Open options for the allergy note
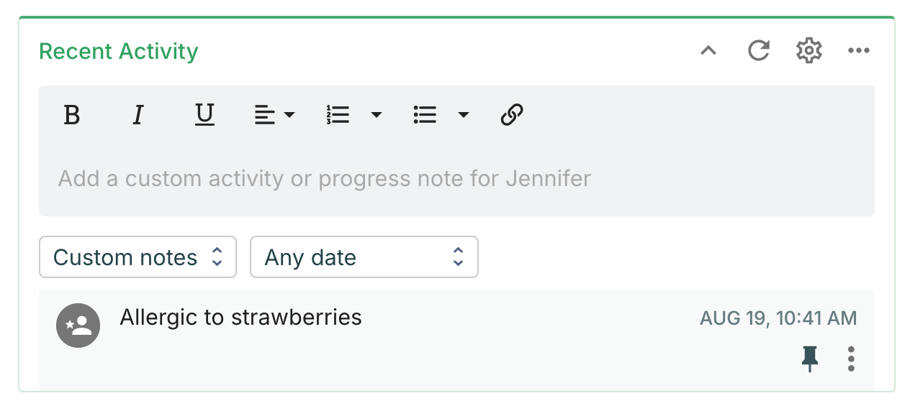910x411 pixels. (851, 359)
